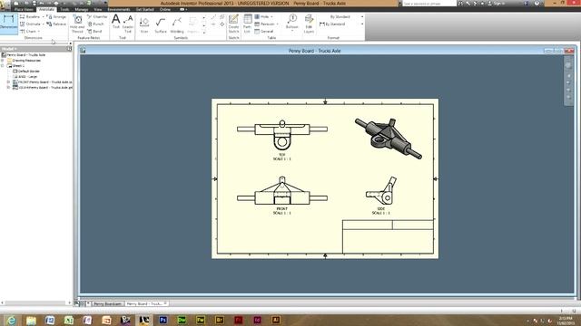Click the Retrieve dimensions tool
Viewport: 581px width, 326px height.
tap(56, 24)
